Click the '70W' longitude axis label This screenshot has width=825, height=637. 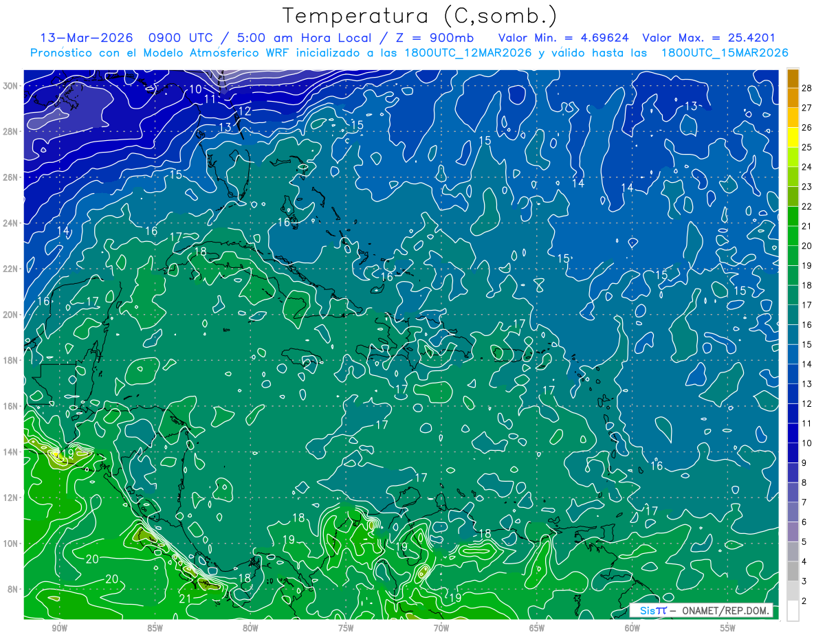point(441,628)
